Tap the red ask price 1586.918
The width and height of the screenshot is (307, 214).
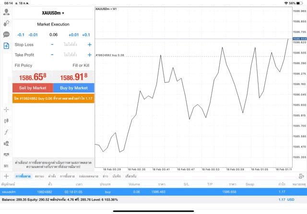(74, 77)
